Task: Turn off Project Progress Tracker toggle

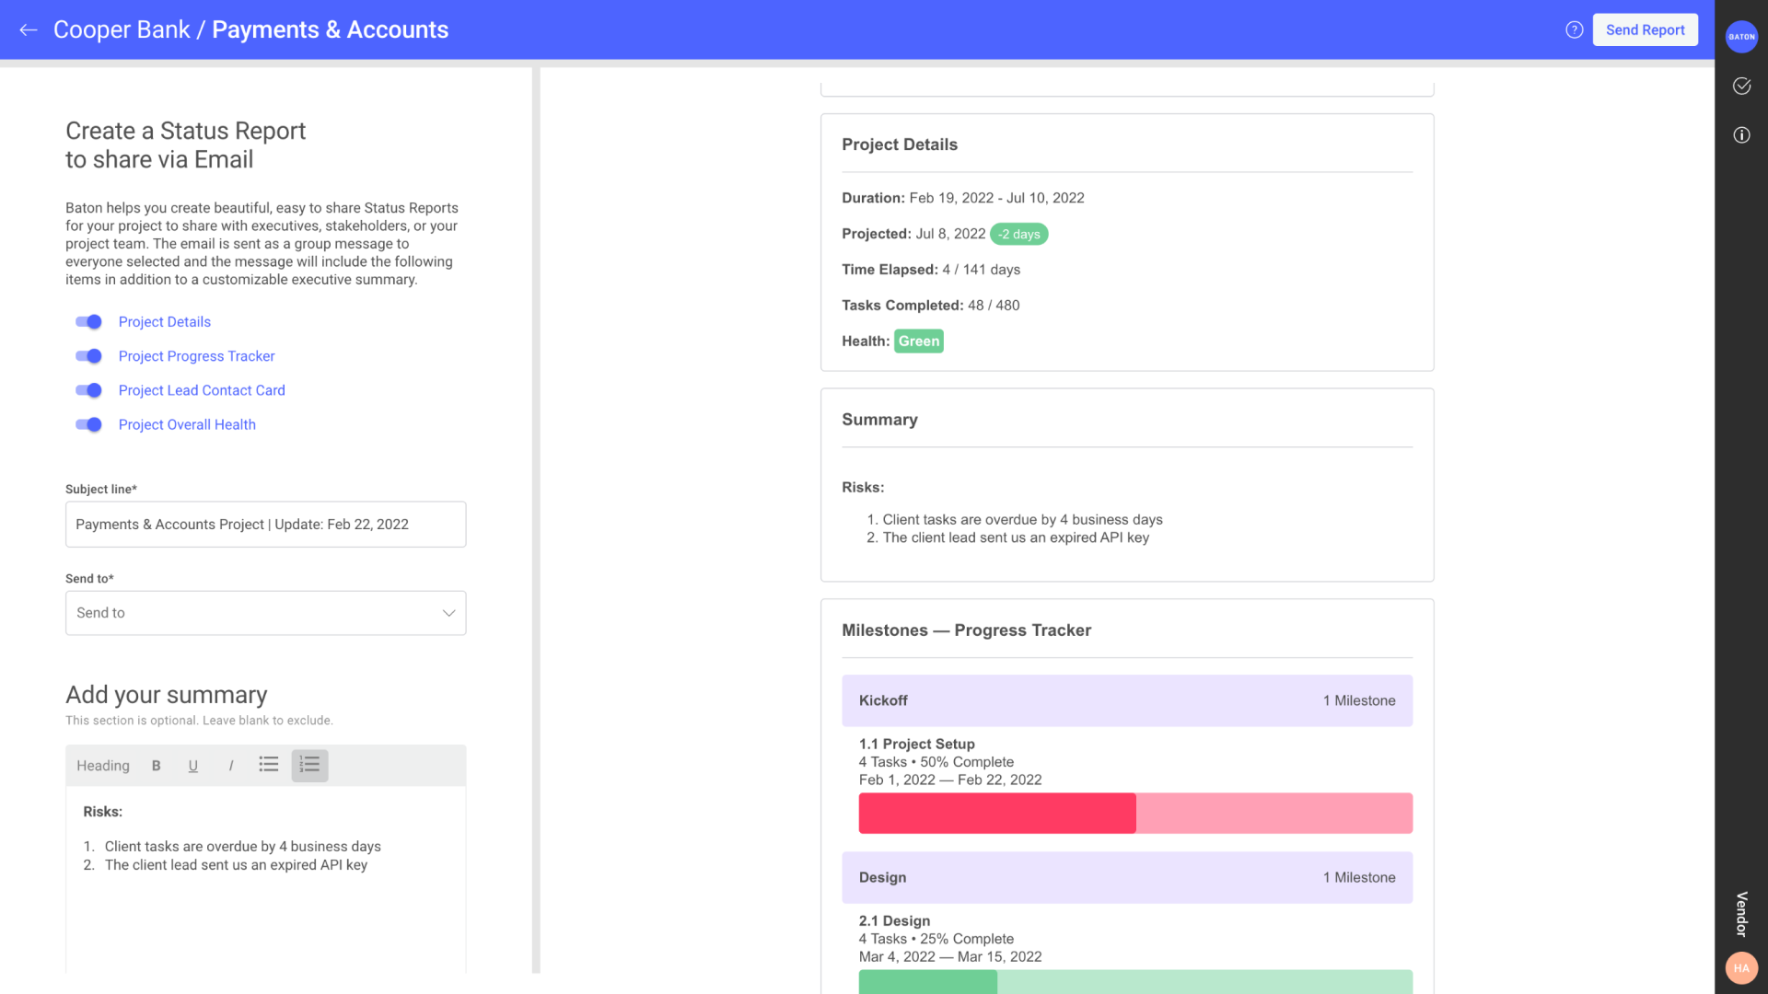Action: tap(88, 356)
